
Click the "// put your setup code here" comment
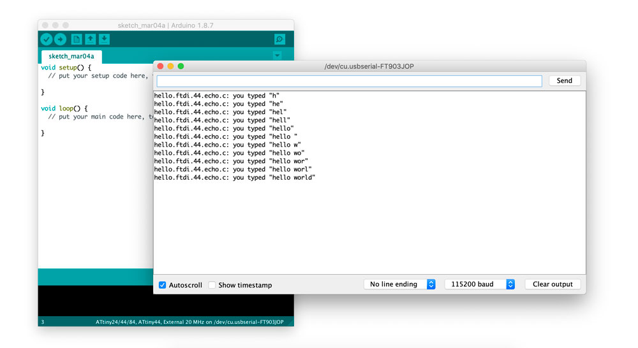98,76
